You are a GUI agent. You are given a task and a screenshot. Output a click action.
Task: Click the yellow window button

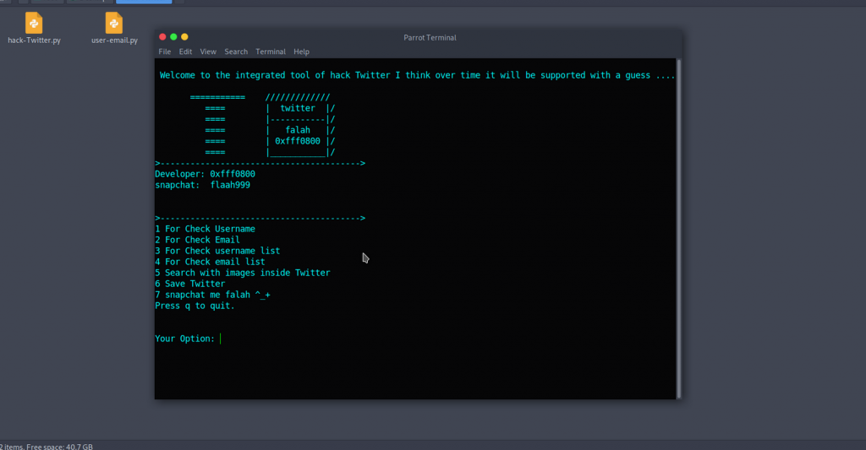(x=184, y=37)
